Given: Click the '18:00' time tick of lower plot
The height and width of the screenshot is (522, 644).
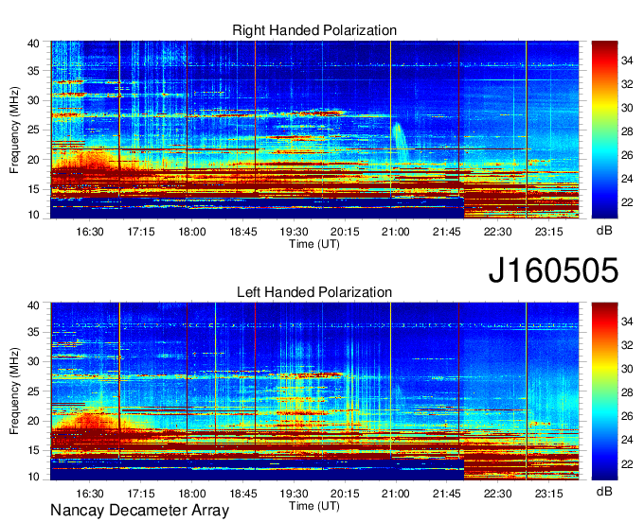Looking at the screenshot, I should click(192, 494).
